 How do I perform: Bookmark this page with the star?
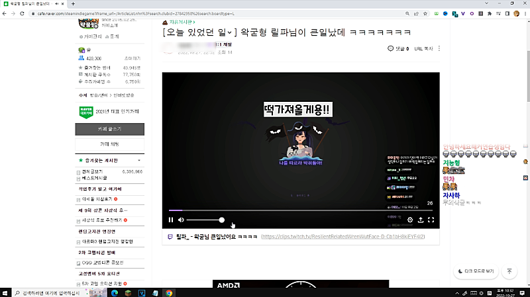pos(425,13)
